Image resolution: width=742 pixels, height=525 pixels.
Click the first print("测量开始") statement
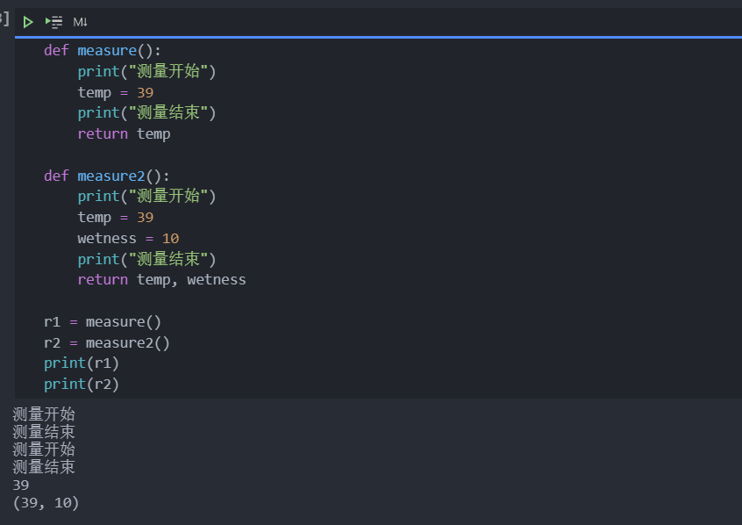[x=146, y=71]
